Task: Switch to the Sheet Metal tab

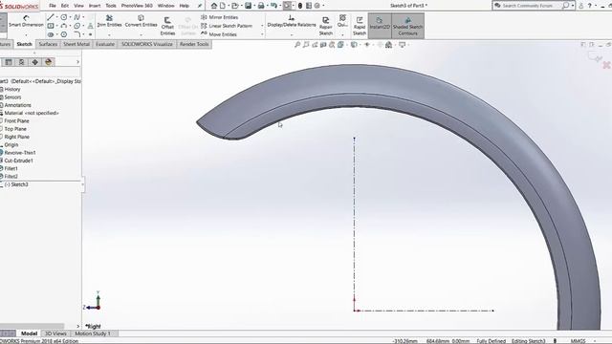Action: pos(76,44)
